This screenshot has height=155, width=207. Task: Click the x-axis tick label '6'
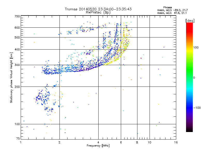[x=121, y=142]
